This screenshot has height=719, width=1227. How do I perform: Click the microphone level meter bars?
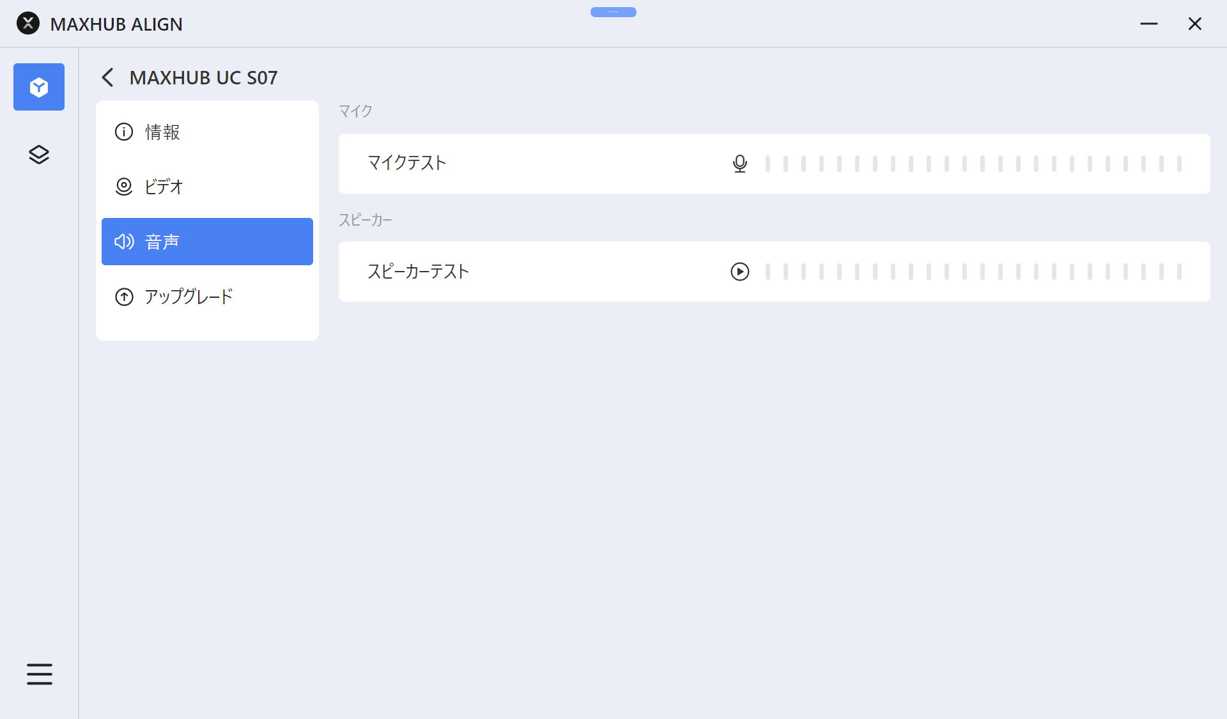click(973, 164)
